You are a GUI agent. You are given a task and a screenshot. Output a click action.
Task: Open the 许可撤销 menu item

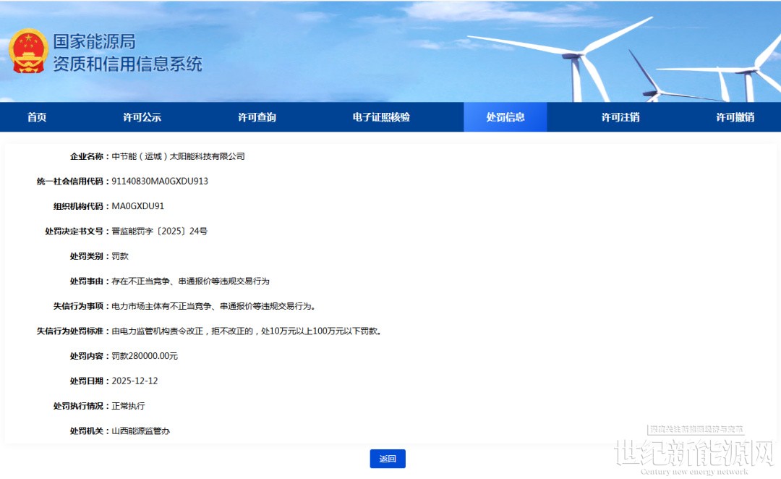(x=735, y=117)
